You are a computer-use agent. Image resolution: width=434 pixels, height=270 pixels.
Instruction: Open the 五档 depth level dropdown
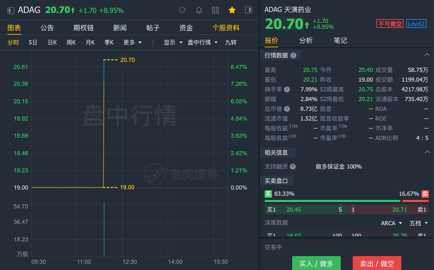click(x=419, y=223)
